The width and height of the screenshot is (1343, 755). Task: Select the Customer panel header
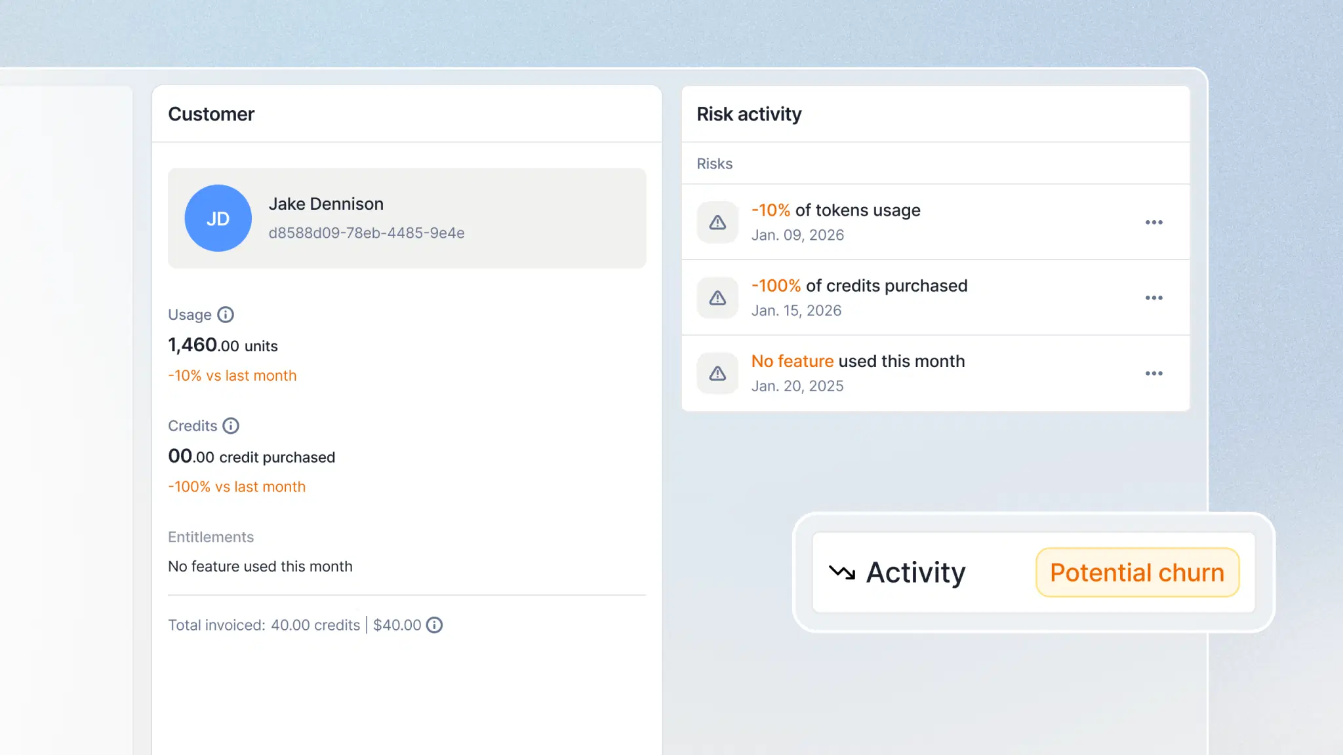[x=211, y=113]
